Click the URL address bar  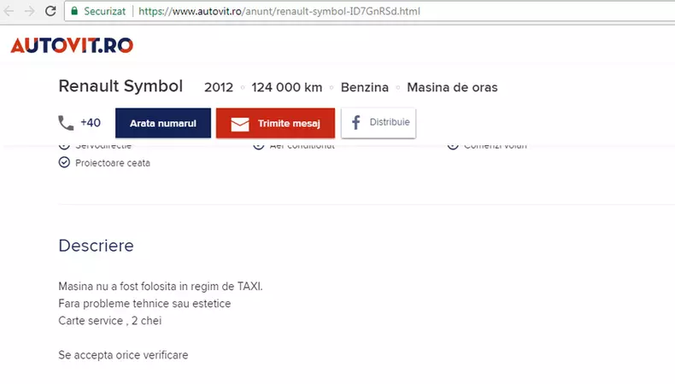tap(369, 11)
